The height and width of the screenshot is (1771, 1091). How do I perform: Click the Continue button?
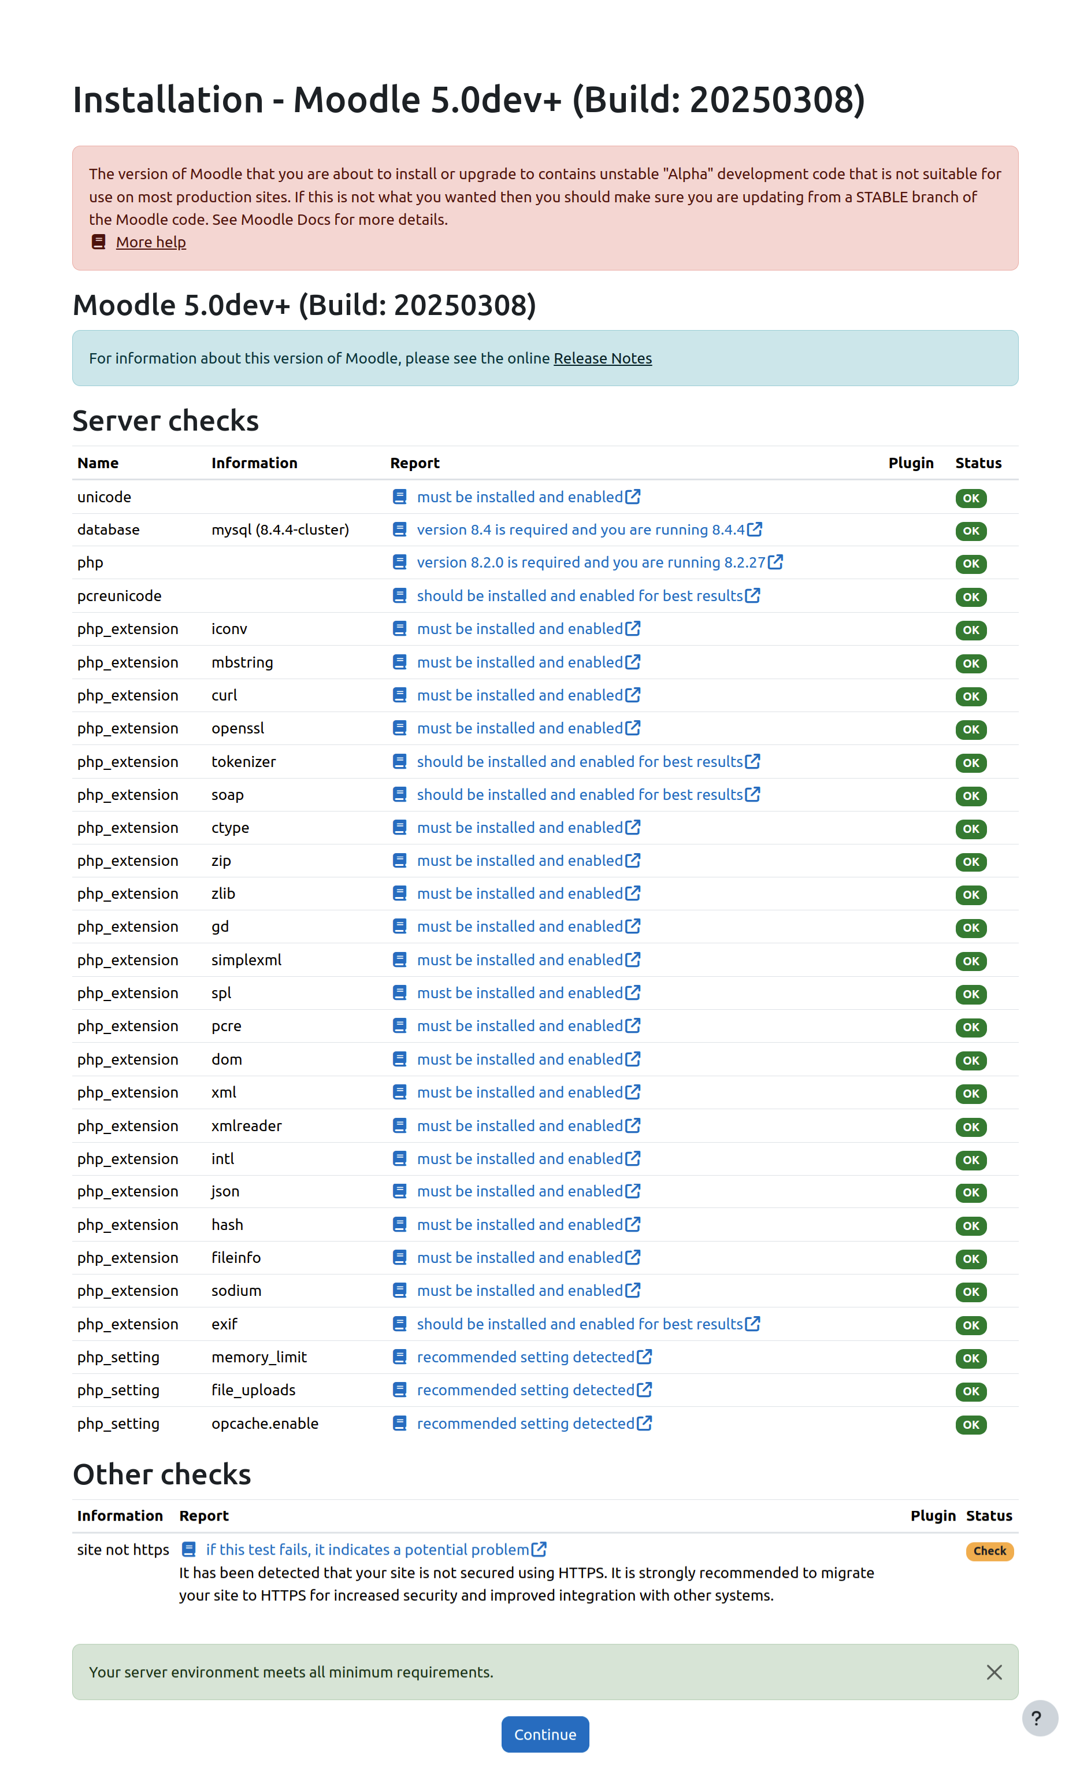(x=545, y=1734)
